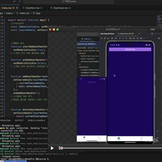Tap the Explore code tab in the Pixel emulator
The height and width of the screenshot is (162, 162).
point(141,139)
